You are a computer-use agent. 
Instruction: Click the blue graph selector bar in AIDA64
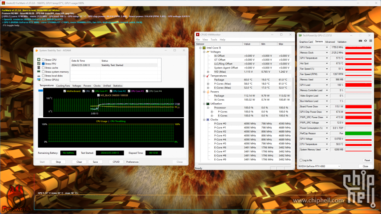40,90
